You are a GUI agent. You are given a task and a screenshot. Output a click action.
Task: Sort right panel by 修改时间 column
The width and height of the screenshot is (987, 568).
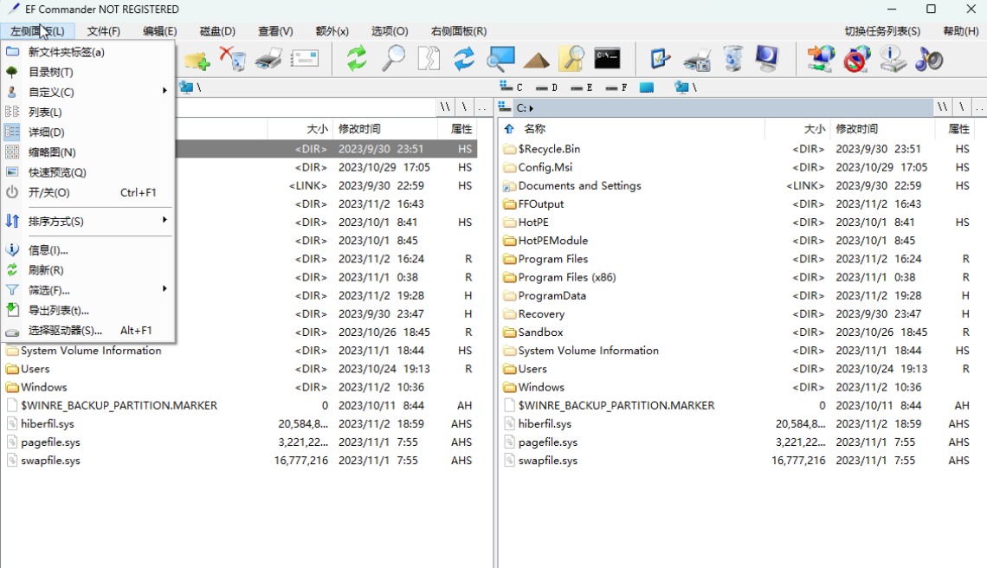click(856, 129)
